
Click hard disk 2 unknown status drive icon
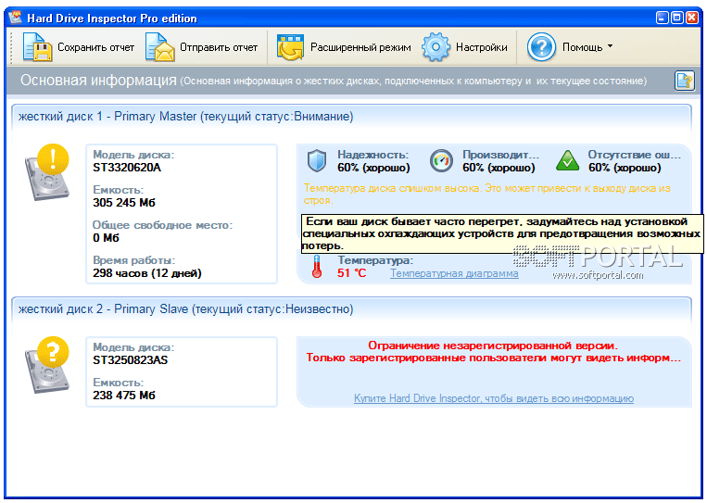coord(47,365)
